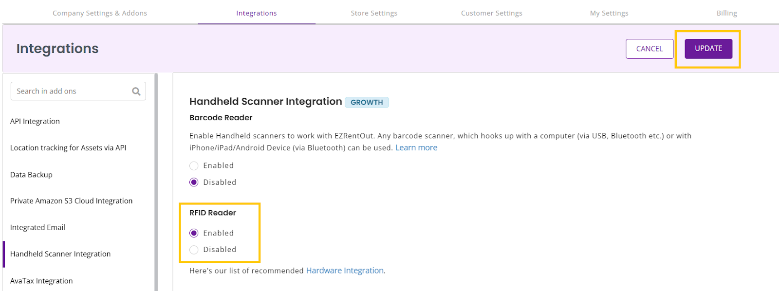Click the UPDATE button
The image size is (779, 291).
pyautogui.click(x=708, y=49)
